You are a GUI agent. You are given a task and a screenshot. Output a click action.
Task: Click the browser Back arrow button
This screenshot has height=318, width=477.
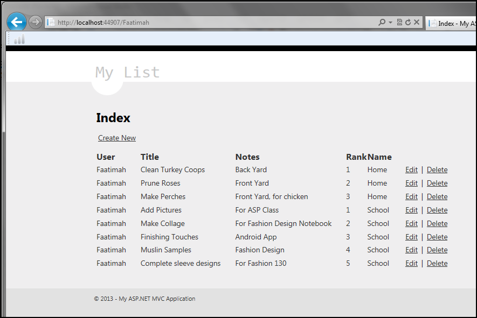click(x=16, y=22)
